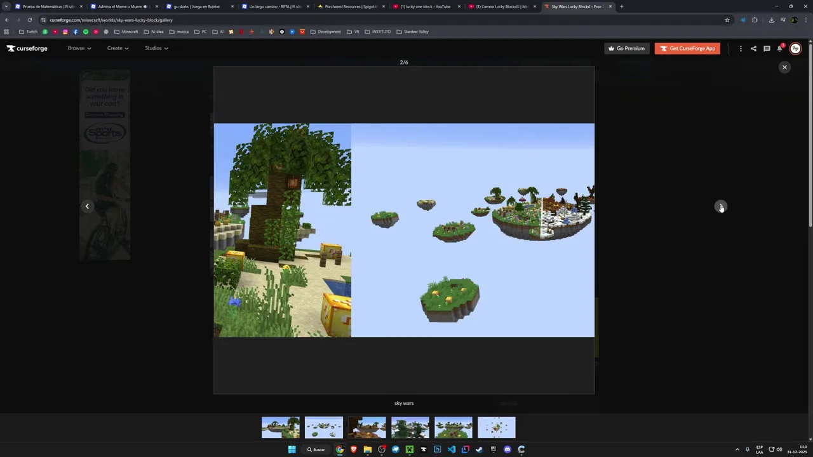This screenshot has width=813, height=457.
Task: Open the Twitch bookmark
Action: [28, 32]
